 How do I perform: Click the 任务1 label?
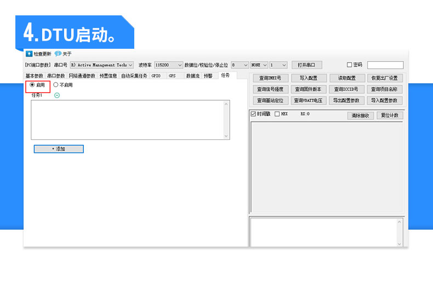[37, 95]
